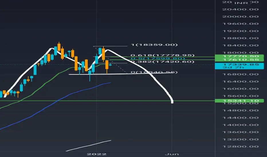The image size is (267, 157).
Task: Click the 14400.00 price scale value
Action: tap(240, 118)
